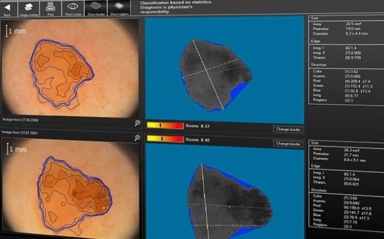Click the Irreg. II value 0.064

351,179
